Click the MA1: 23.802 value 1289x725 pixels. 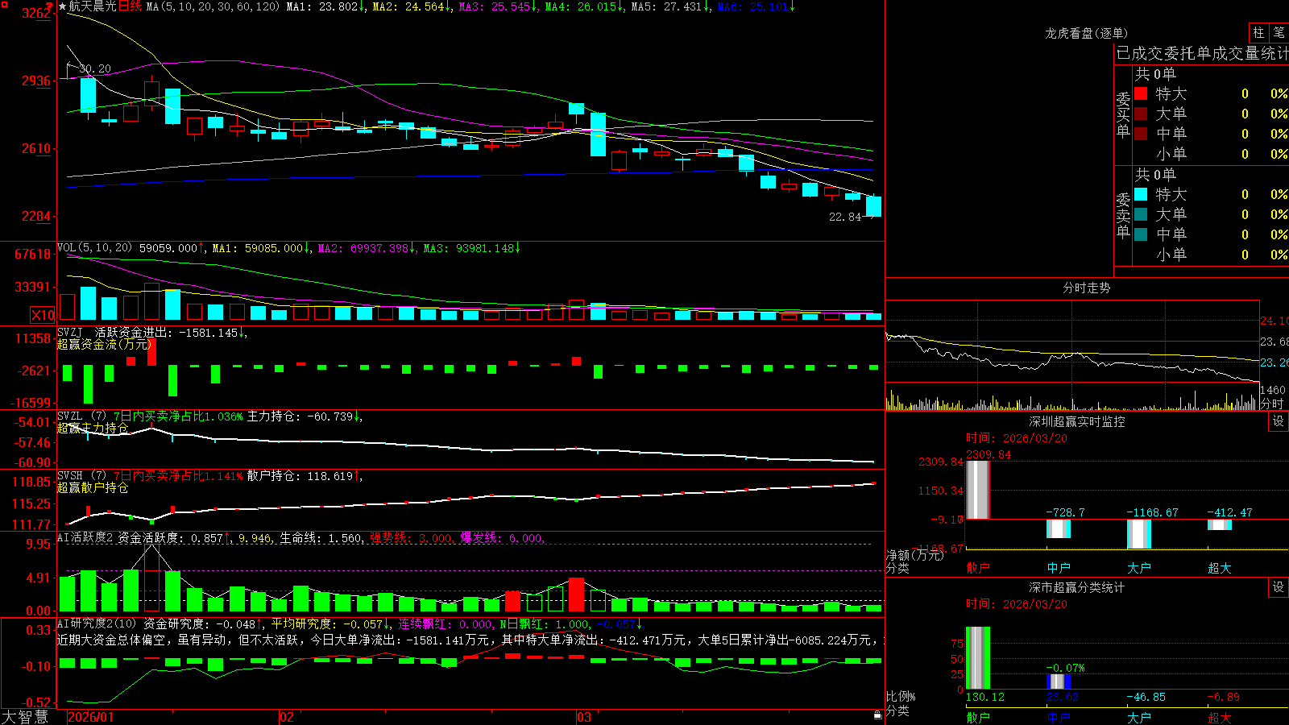tap(322, 6)
